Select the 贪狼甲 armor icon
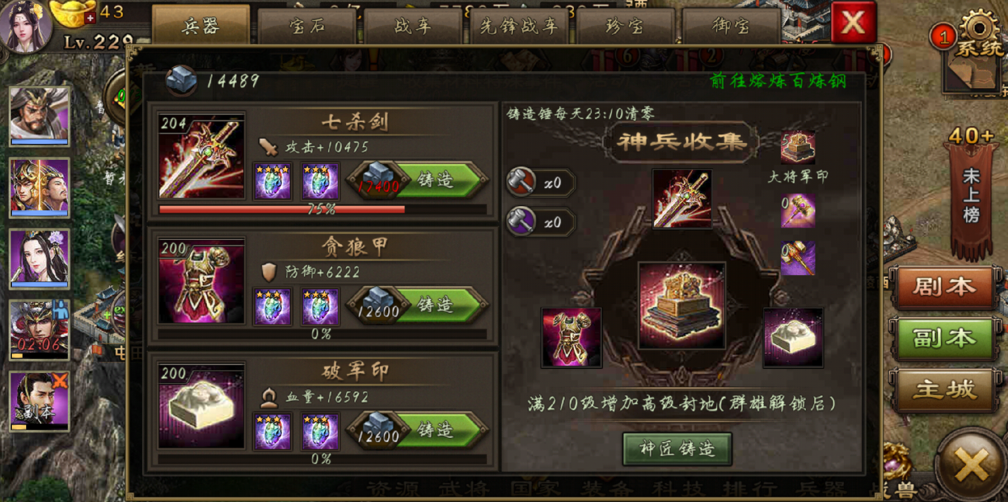This screenshot has width=1008, height=502. coord(202,281)
